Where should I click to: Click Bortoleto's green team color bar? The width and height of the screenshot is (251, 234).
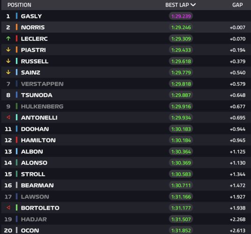[x=17, y=208]
